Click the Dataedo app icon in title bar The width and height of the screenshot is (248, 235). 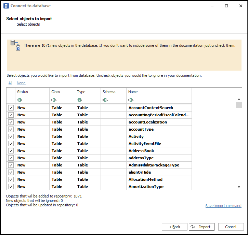point(6,6)
